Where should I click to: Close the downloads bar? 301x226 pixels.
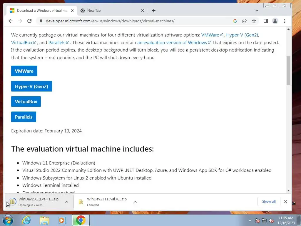(x=286, y=201)
